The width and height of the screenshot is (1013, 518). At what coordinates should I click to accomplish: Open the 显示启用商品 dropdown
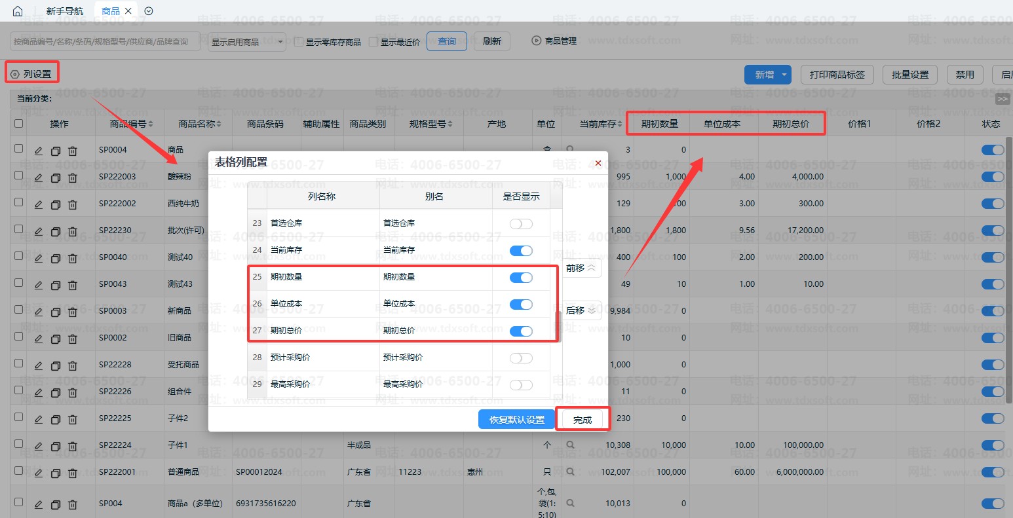[247, 42]
